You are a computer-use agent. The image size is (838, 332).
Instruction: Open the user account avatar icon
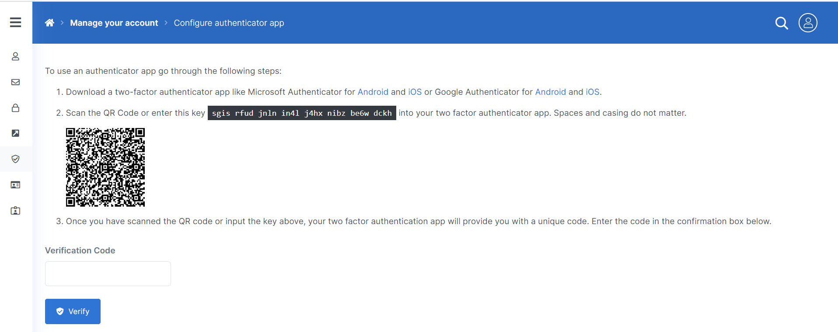coord(808,23)
